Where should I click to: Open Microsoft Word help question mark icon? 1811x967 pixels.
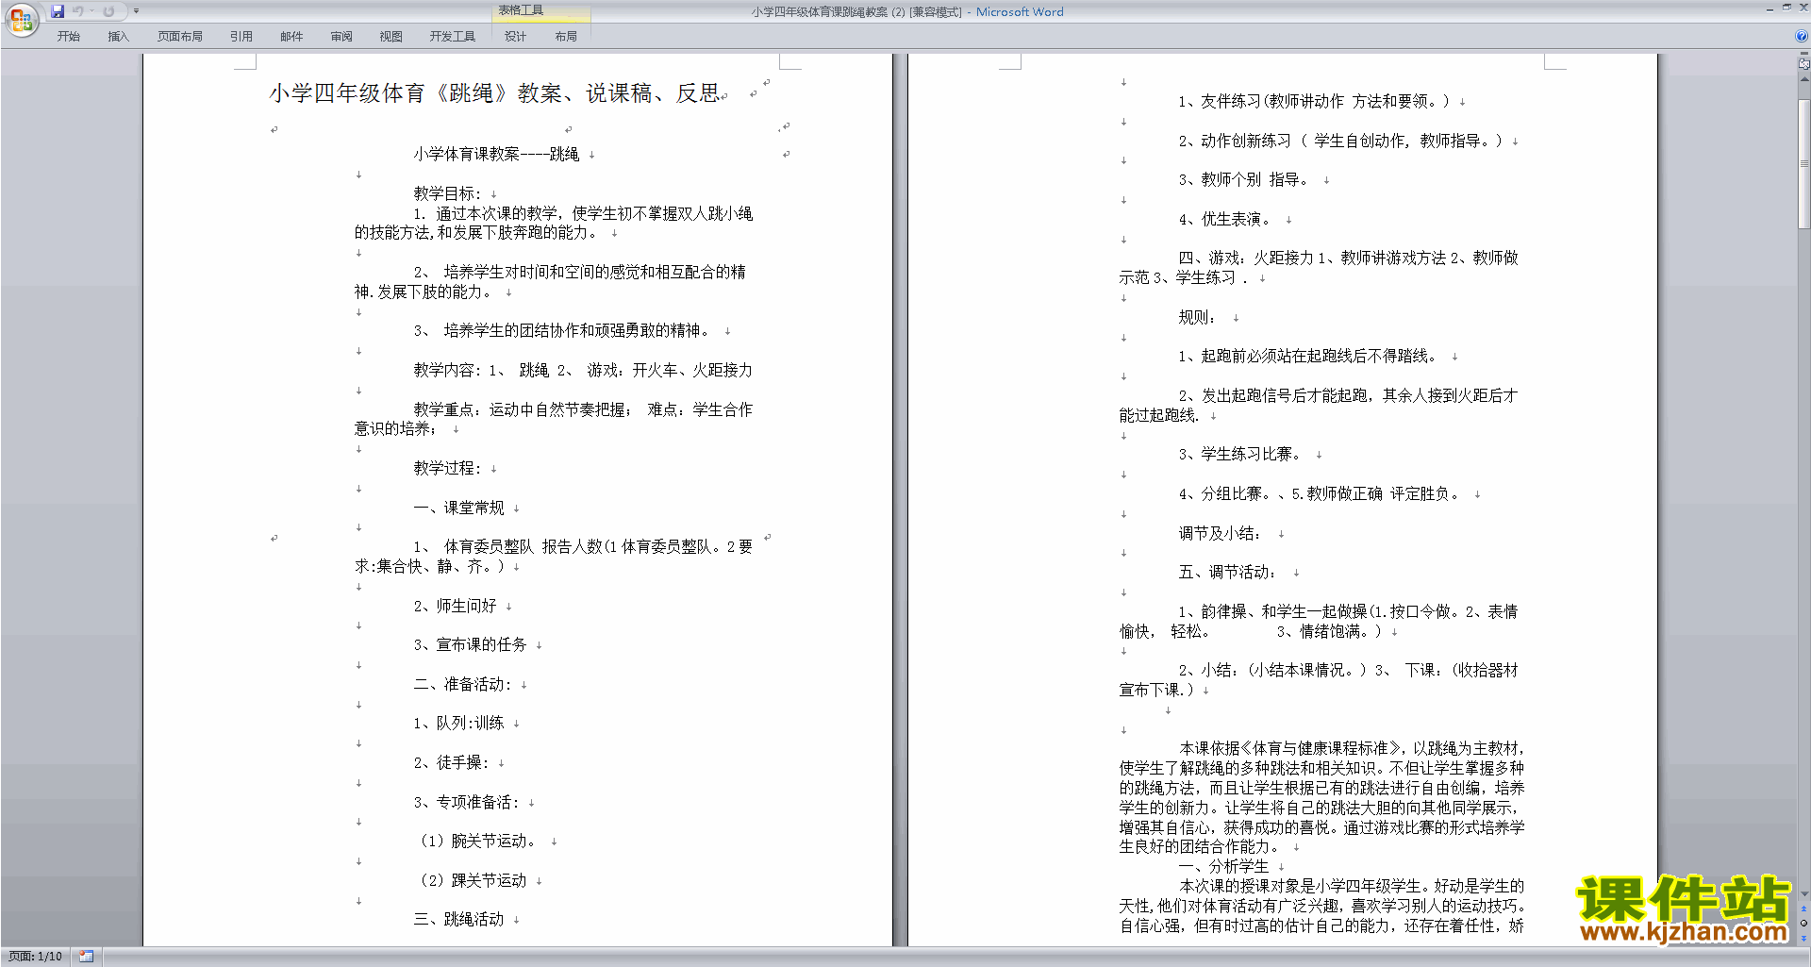click(1802, 36)
